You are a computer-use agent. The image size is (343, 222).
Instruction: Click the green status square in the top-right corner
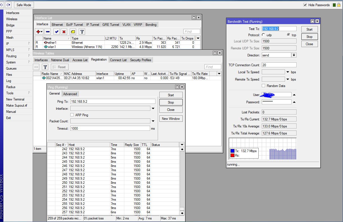(334, 5)
